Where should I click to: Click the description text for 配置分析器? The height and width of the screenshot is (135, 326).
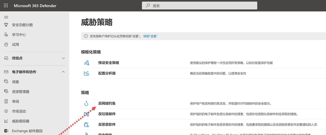pyautogui.click(x=218, y=73)
